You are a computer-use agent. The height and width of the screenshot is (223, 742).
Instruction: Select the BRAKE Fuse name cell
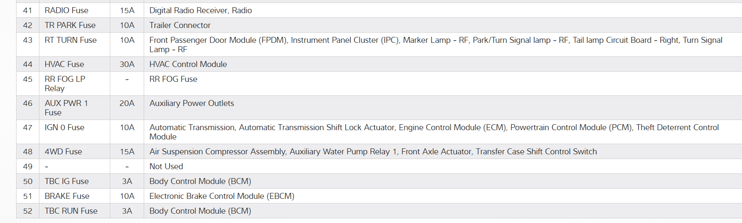click(x=67, y=196)
